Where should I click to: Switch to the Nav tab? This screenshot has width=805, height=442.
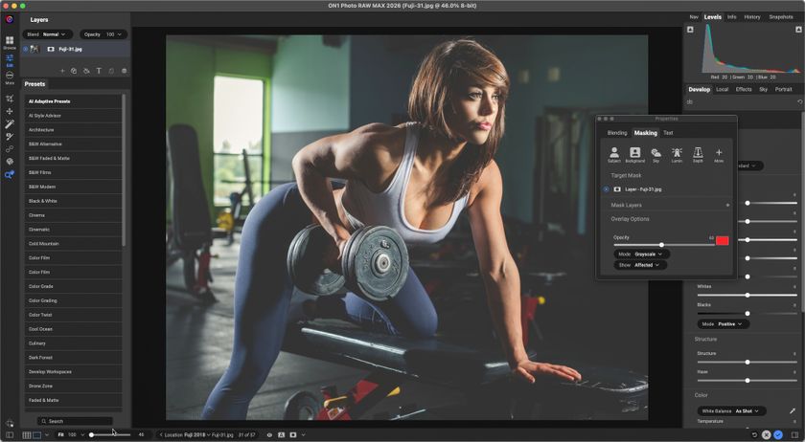click(694, 17)
